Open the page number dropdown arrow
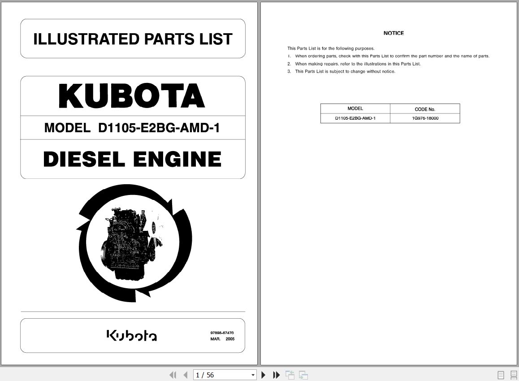This screenshot has height=381, width=519. [253, 375]
